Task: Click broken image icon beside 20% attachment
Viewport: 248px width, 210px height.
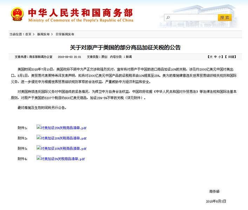Action: tap(39, 137)
